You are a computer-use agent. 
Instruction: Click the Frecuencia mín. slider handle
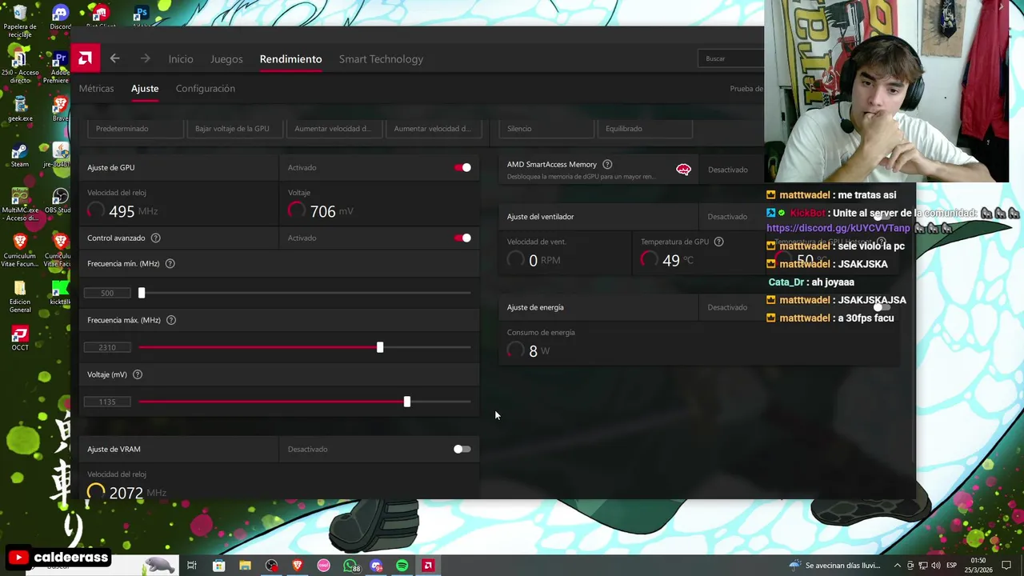coord(142,293)
